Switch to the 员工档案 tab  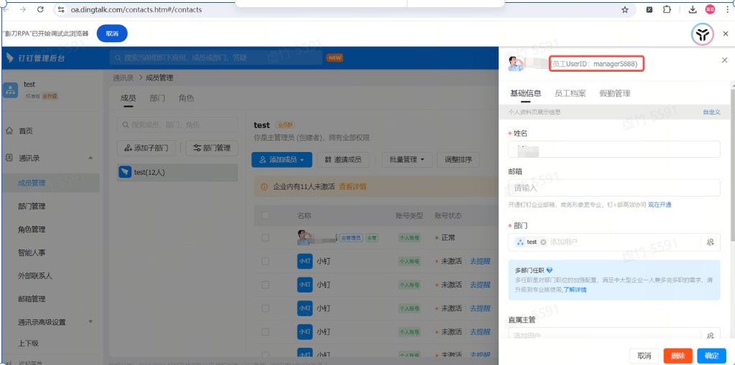pyautogui.click(x=570, y=93)
